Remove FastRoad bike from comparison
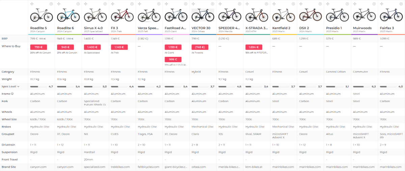405x171 pixels. point(186,4)
